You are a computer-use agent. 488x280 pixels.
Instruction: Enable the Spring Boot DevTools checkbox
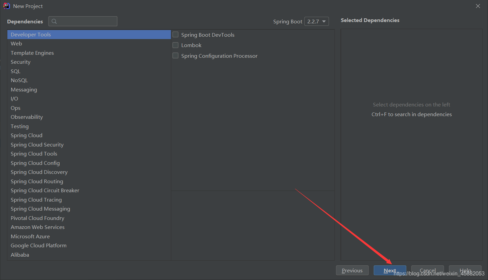pos(175,34)
